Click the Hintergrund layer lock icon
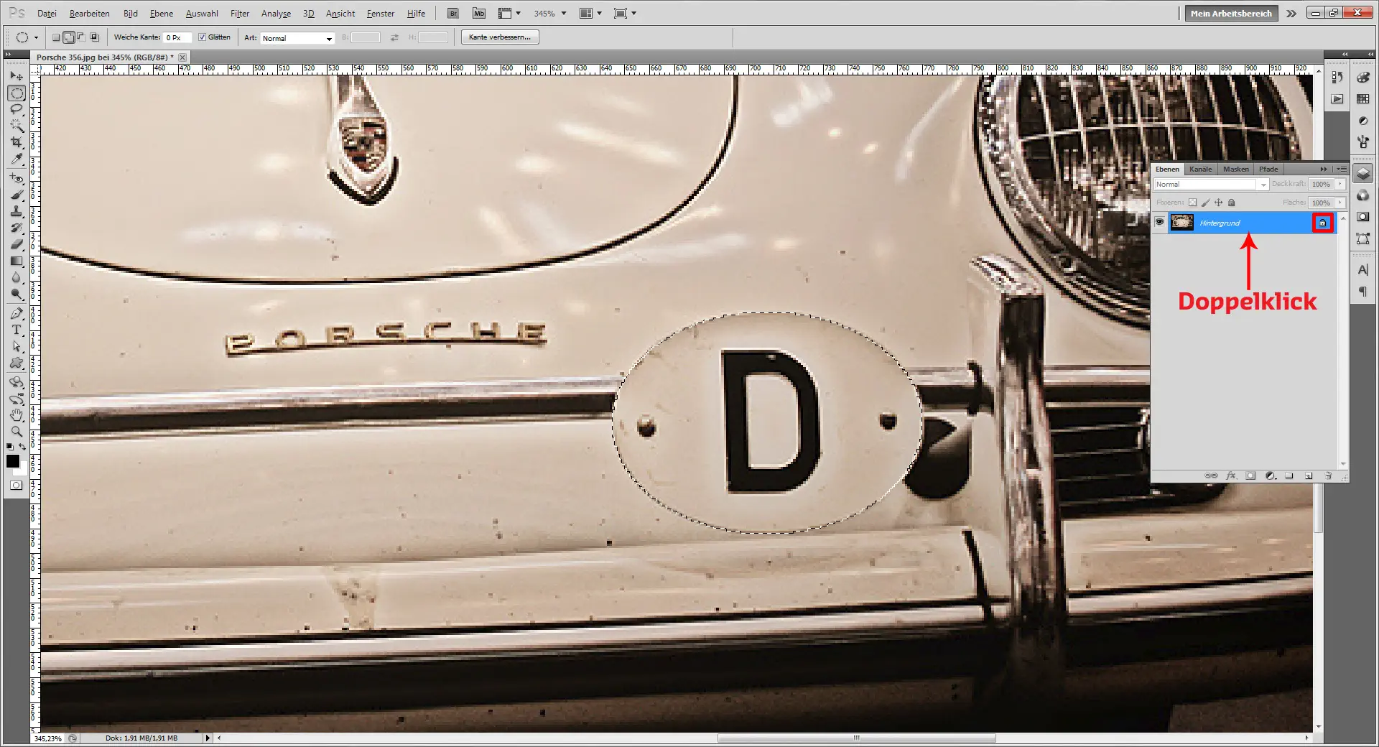The image size is (1379, 747). point(1324,223)
